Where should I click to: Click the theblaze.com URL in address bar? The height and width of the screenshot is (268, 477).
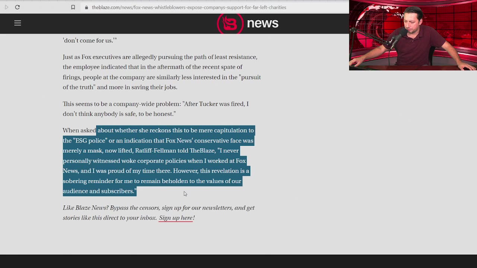click(189, 7)
